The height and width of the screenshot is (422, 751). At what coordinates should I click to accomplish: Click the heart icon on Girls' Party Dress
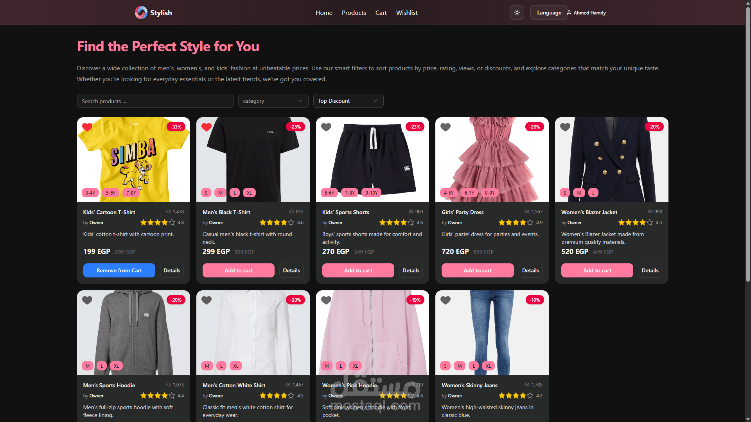[x=446, y=127]
